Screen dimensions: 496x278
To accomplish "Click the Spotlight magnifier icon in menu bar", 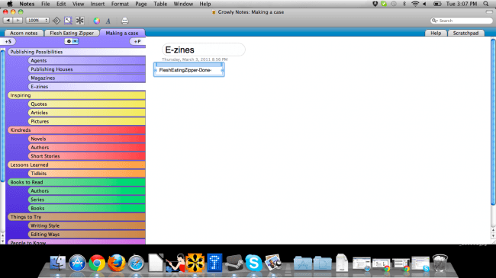I will (486, 4).
